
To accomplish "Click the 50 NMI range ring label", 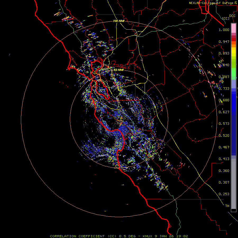I will click(x=119, y=70).
